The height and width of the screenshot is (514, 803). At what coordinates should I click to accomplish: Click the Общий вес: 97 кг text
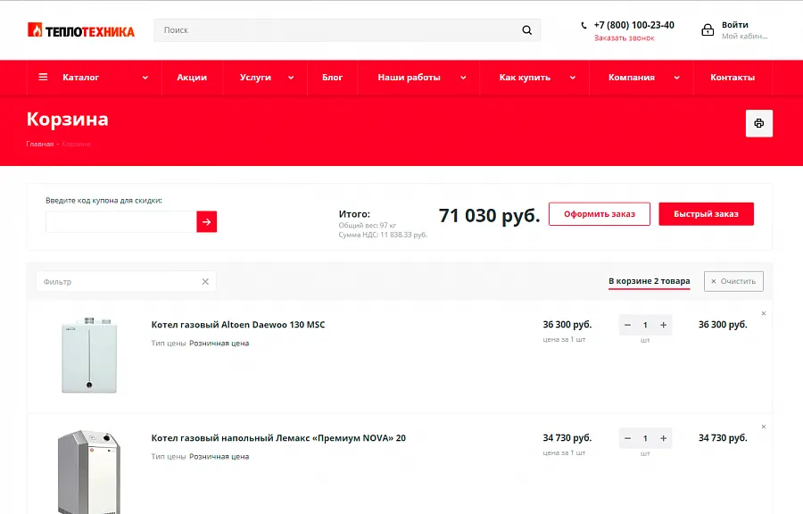pyautogui.click(x=368, y=225)
